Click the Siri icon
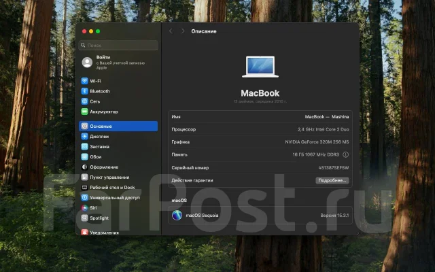The height and width of the screenshot is (272, 435). tap(84, 207)
